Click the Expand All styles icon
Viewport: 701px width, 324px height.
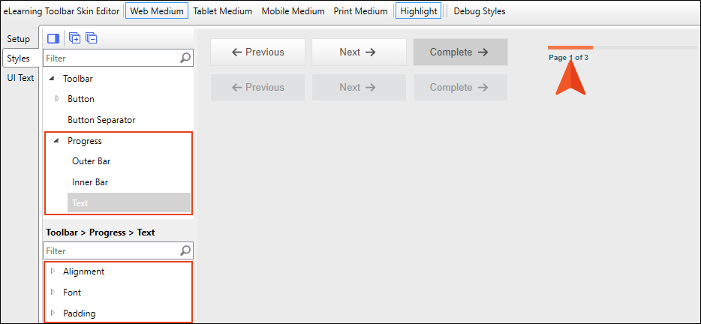[x=74, y=38]
